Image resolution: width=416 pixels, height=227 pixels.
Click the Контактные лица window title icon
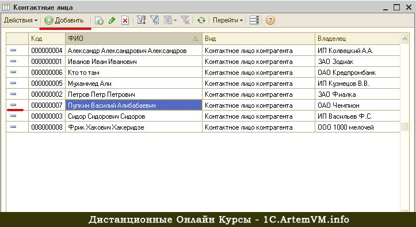pos(6,7)
